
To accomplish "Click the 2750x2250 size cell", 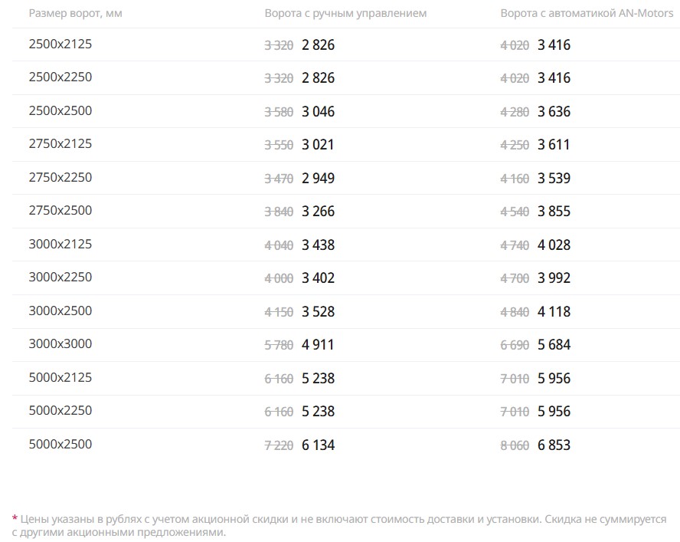I will click(60, 178).
